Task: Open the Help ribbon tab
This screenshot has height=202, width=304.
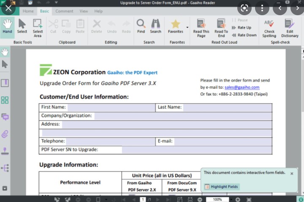Action: tap(98, 11)
